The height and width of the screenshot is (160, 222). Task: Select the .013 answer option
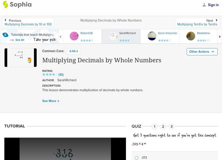tap(136, 157)
